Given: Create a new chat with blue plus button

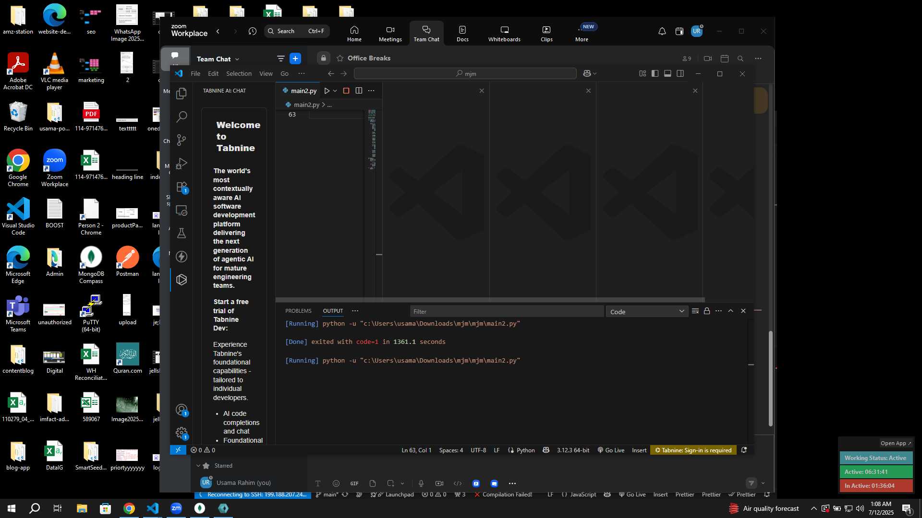Looking at the screenshot, I should tap(295, 59).
